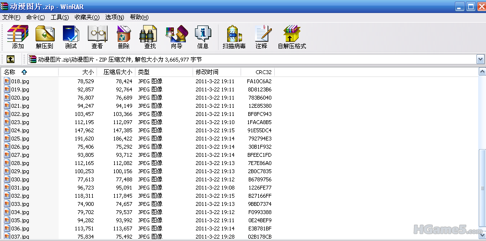Open the Favorites (收藏夹) menu
This screenshot has width=486, height=241.
click(x=87, y=17)
